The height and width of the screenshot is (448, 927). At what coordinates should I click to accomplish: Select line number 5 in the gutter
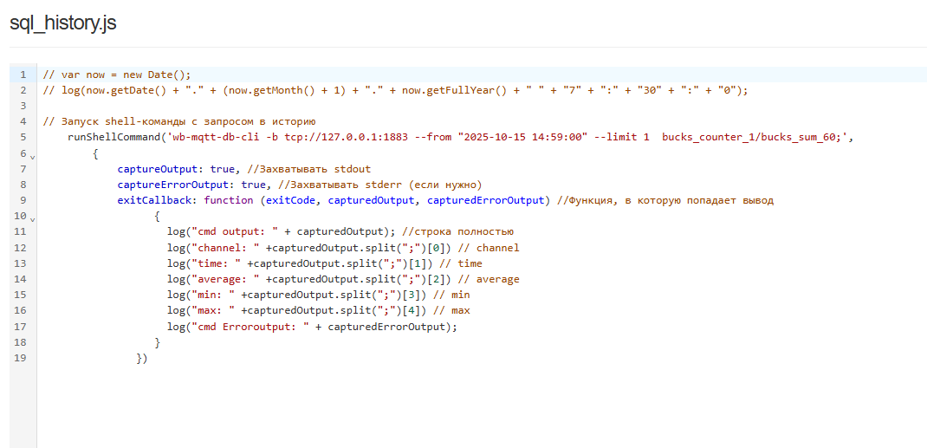pos(23,137)
